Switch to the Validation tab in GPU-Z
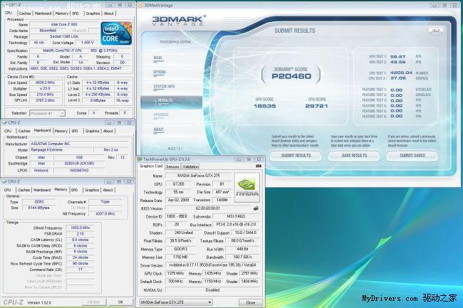 [x=190, y=166]
